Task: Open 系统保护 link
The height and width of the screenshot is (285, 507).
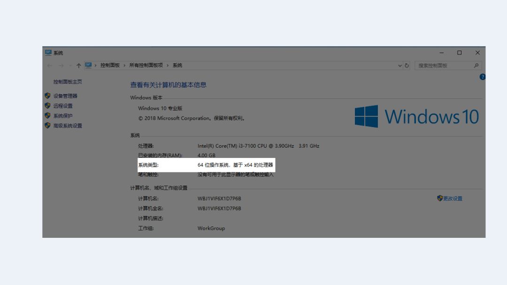Action: point(63,116)
